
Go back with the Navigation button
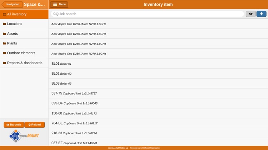(x=12, y=4)
